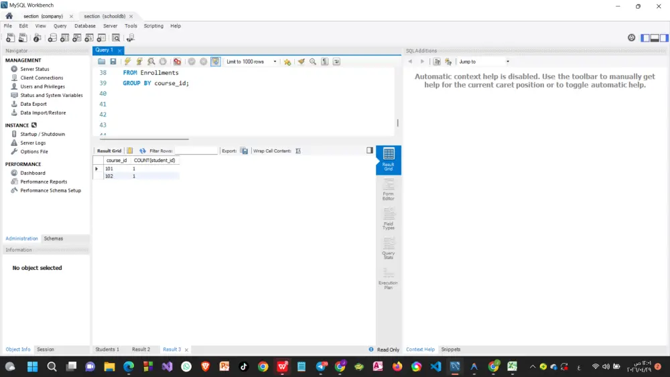Close the Result 3 tab

click(186, 350)
